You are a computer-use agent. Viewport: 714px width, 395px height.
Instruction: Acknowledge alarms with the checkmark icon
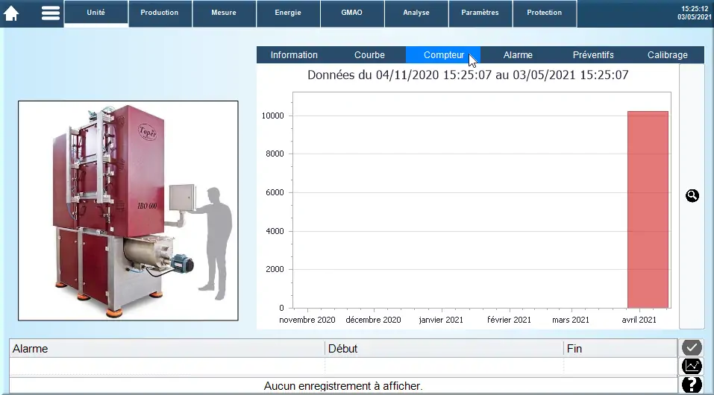click(692, 347)
